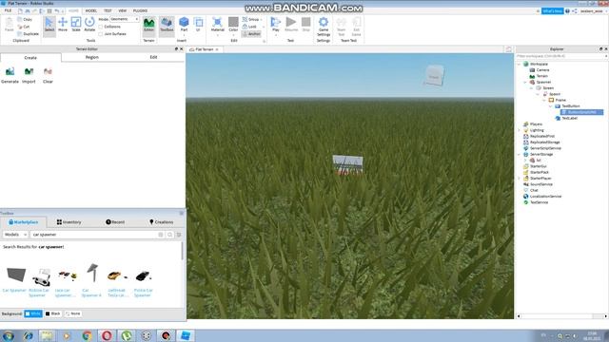Switch to the MODEL ribbon tab

tap(91, 10)
